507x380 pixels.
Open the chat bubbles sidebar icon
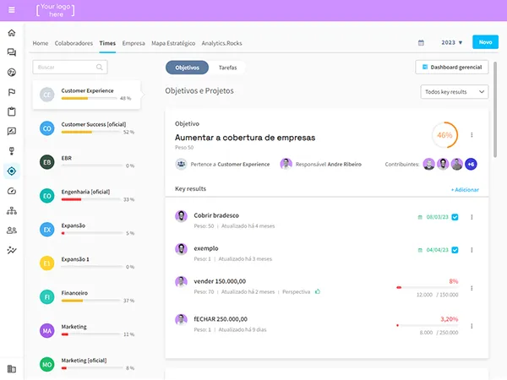point(12,52)
